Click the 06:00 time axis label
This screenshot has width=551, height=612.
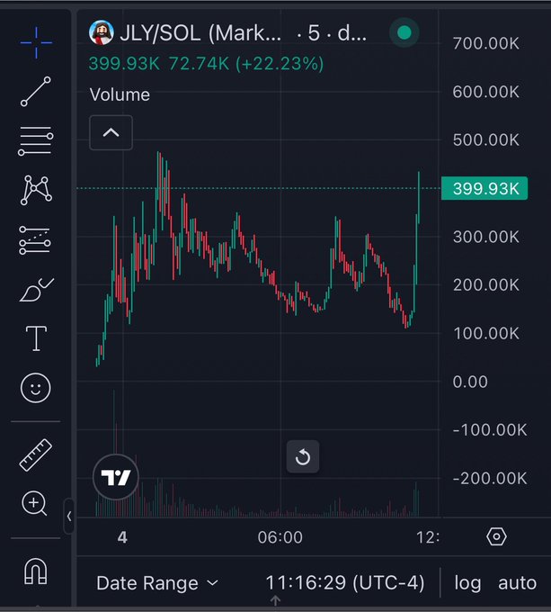pyautogui.click(x=280, y=537)
